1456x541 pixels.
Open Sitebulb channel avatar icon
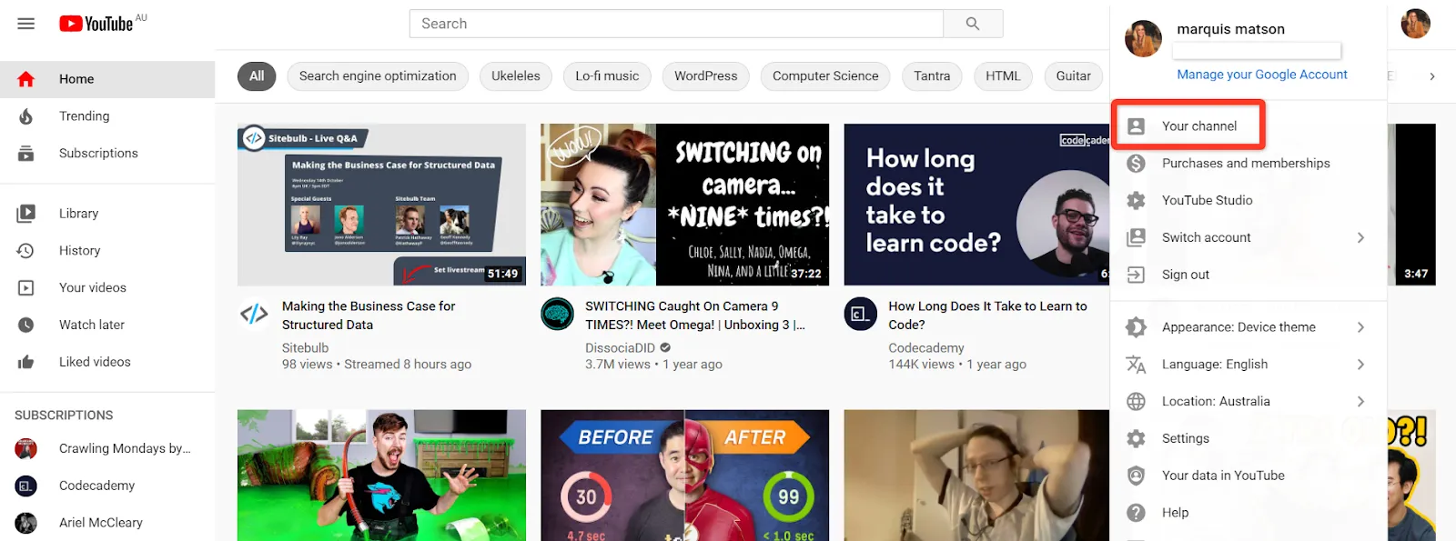coord(254,315)
